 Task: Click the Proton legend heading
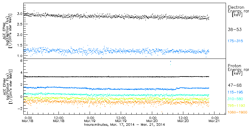(x=235, y=66)
